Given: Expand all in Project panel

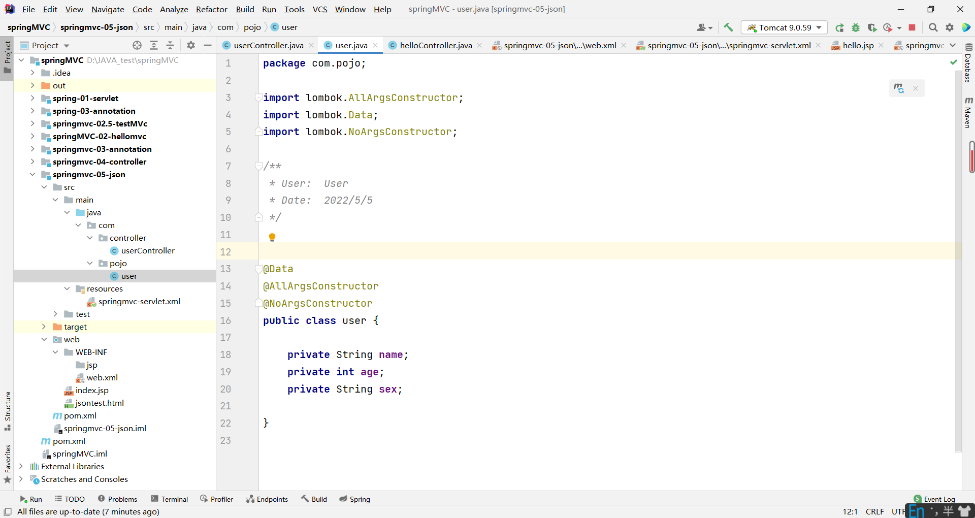Looking at the screenshot, I should click(154, 45).
